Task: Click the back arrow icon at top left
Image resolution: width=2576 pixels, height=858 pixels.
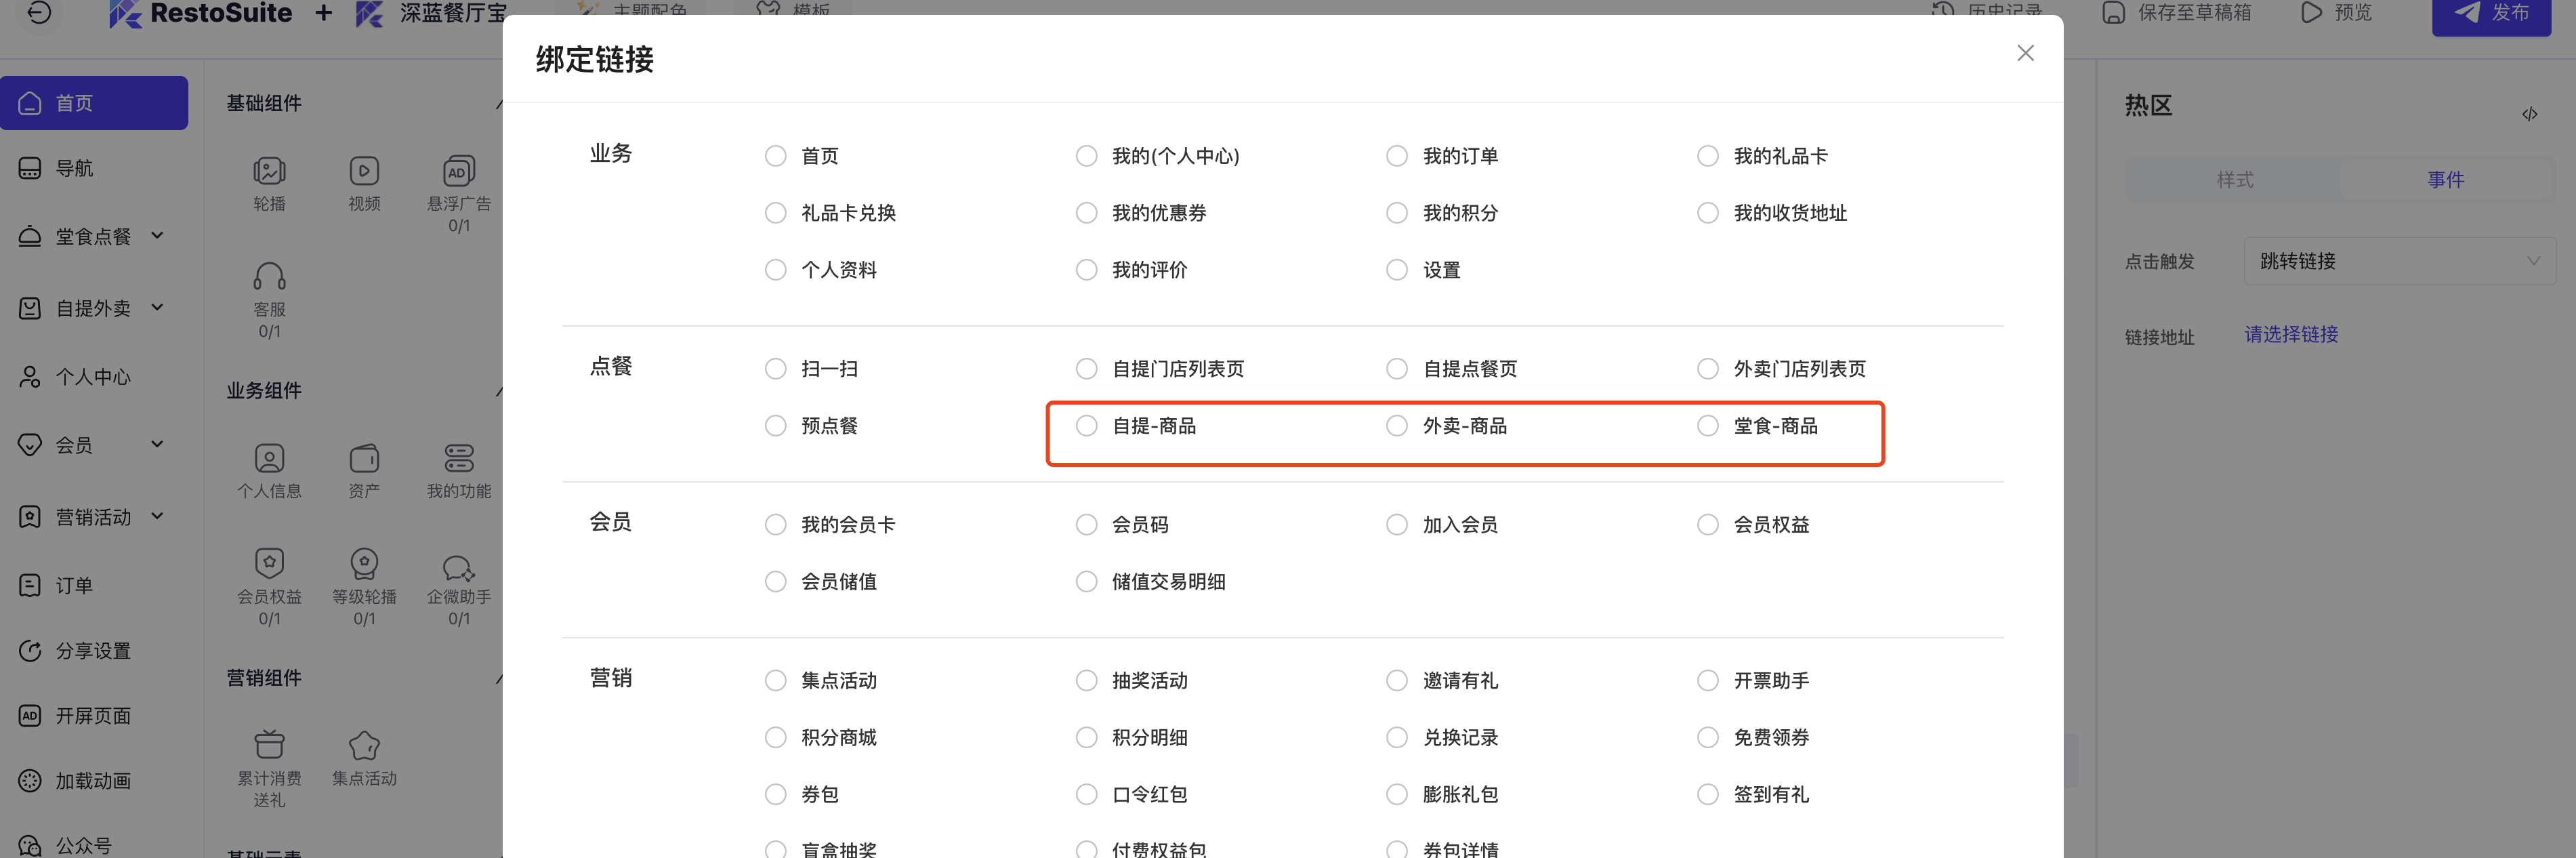Action: point(38,13)
